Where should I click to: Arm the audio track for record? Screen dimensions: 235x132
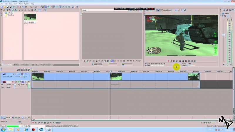(x=13, y=82)
